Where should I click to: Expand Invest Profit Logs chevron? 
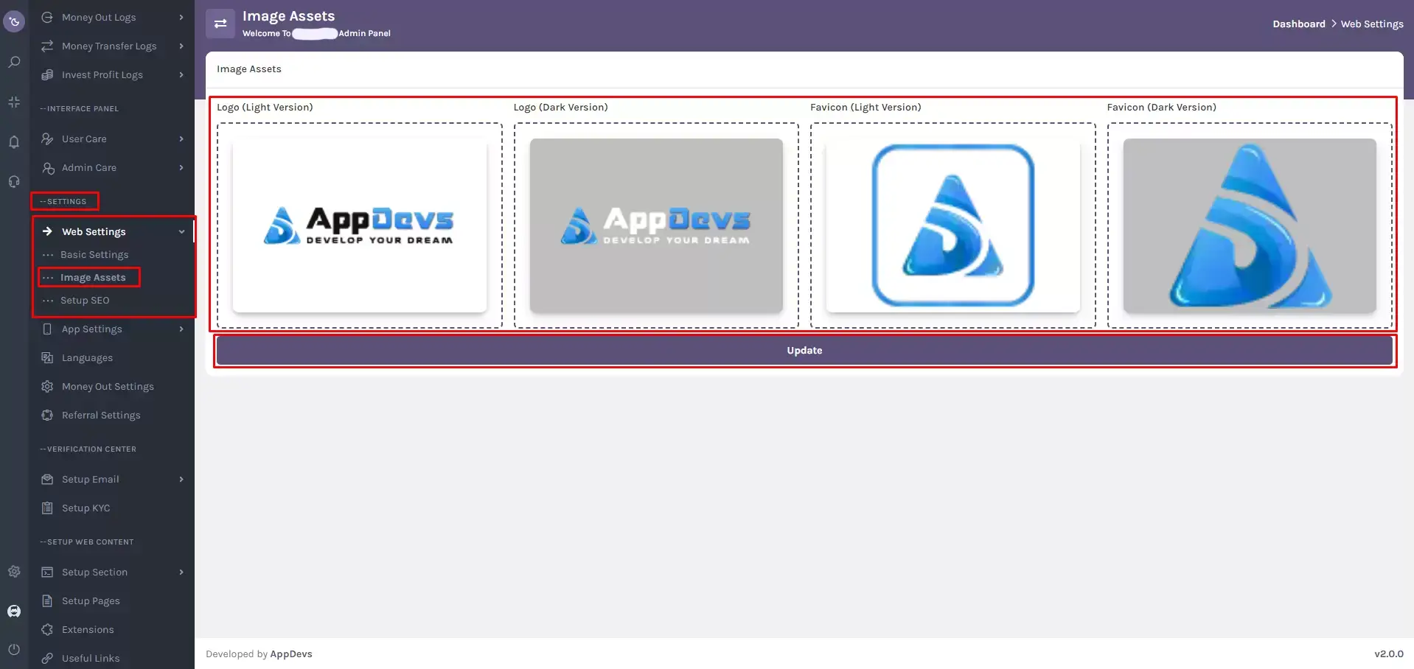pyautogui.click(x=181, y=74)
